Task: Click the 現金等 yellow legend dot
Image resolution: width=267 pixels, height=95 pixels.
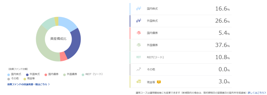Action: pos(25,79)
